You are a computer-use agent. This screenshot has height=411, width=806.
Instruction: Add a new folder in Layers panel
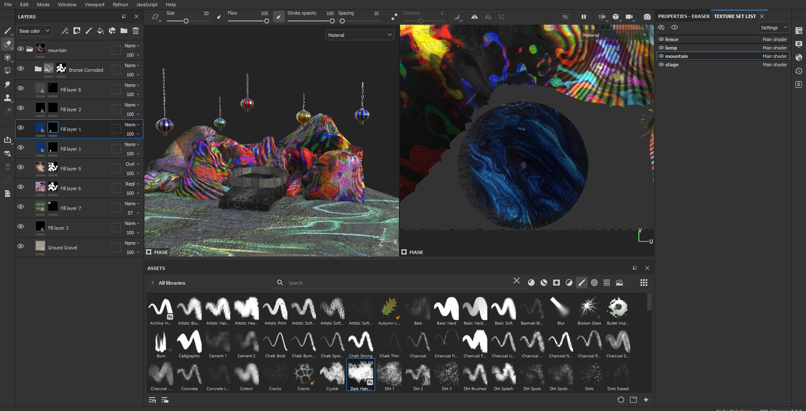(x=124, y=31)
